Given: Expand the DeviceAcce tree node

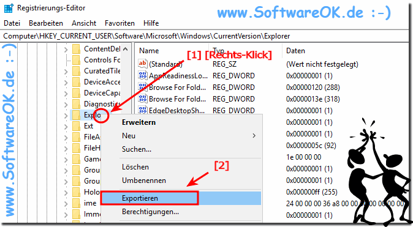Looking at the screenshot, I should click(66, 83).
